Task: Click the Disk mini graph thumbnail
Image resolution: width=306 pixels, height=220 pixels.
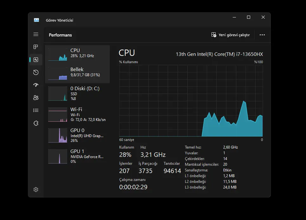Action: (x=58, y=94)
